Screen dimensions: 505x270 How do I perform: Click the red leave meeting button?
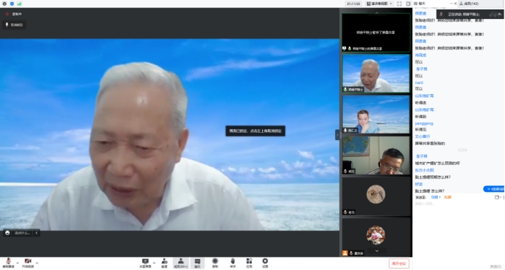[x=399, y=263]
